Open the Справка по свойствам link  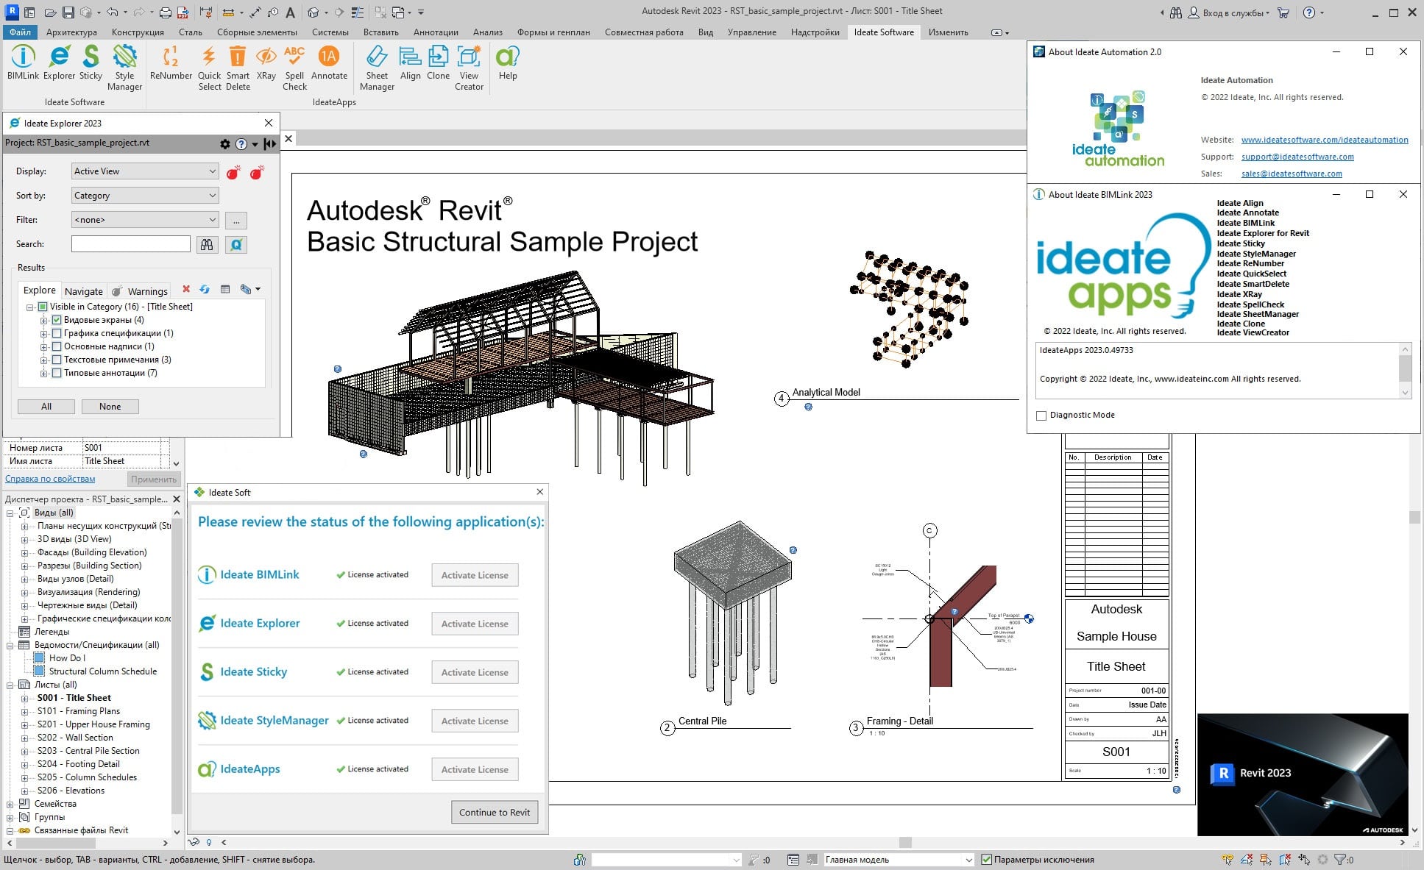coord(50,479)
